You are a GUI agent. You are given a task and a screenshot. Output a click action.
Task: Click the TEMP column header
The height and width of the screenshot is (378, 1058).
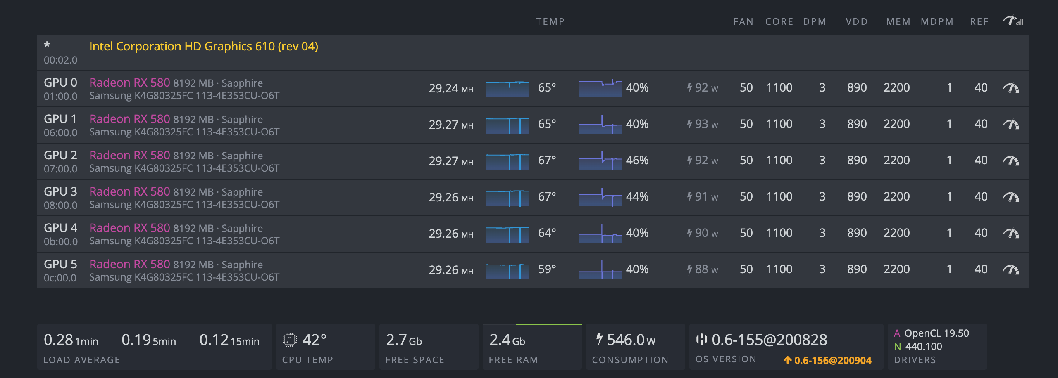(x=550, y=21)
